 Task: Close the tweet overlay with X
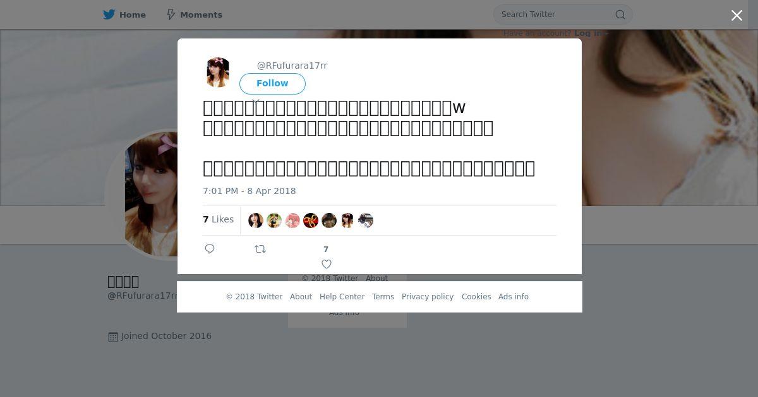[x=737, y=16]
